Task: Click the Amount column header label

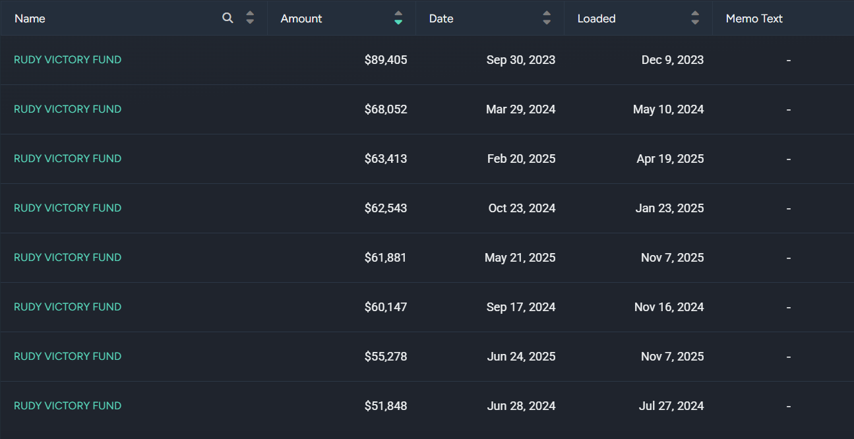Action: click(301, 18)
